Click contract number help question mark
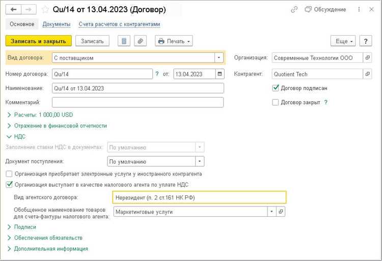Image resolution: width=382 pixels, height=261 pixels. click(x=157, y=74)
